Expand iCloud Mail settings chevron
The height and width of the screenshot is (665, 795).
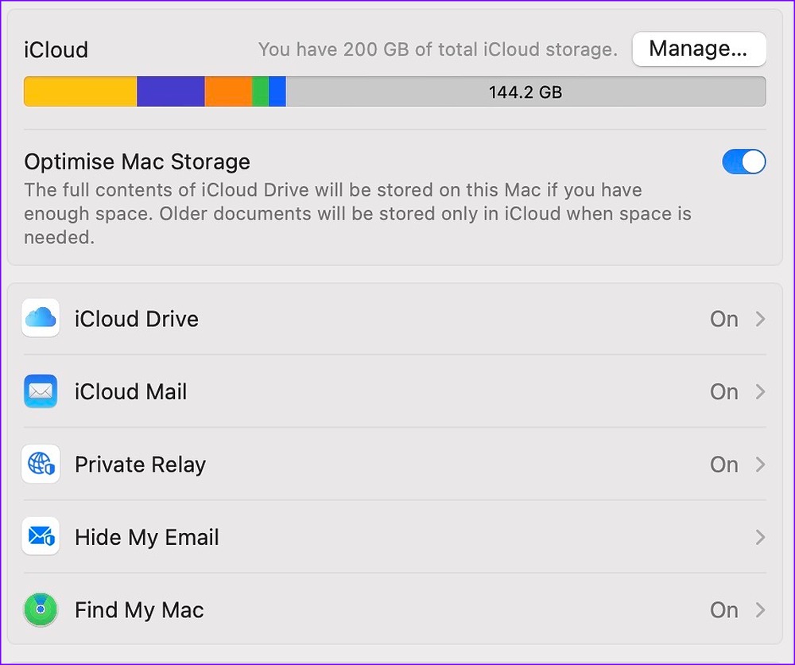[760, 392]
